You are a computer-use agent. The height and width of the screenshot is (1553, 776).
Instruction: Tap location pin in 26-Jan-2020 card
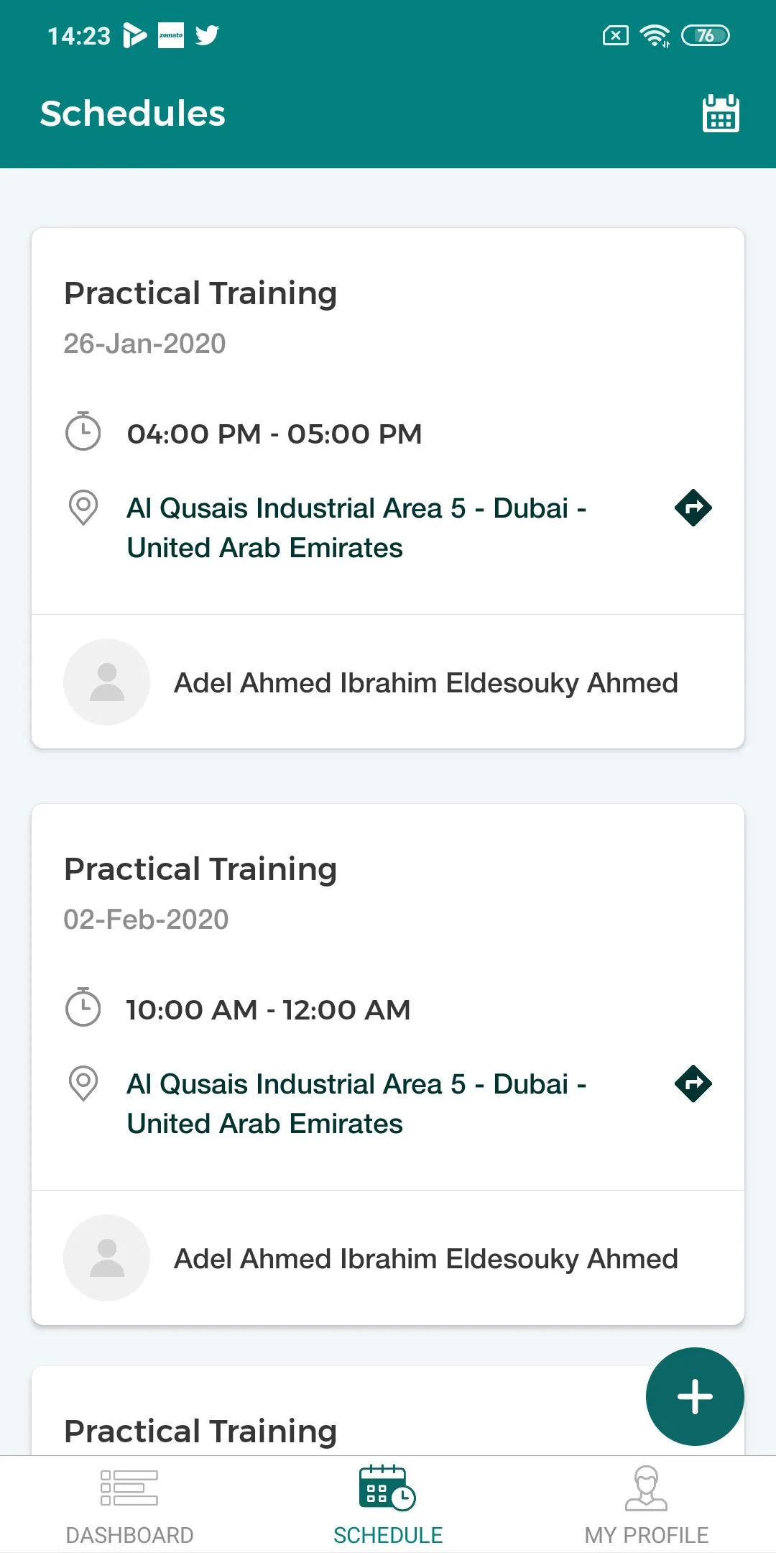pos(83,508)
